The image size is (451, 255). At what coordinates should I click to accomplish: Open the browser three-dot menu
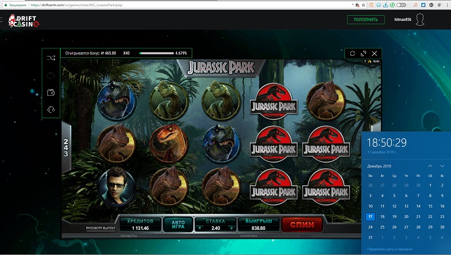pyautogui.click(x=447, y=5)
